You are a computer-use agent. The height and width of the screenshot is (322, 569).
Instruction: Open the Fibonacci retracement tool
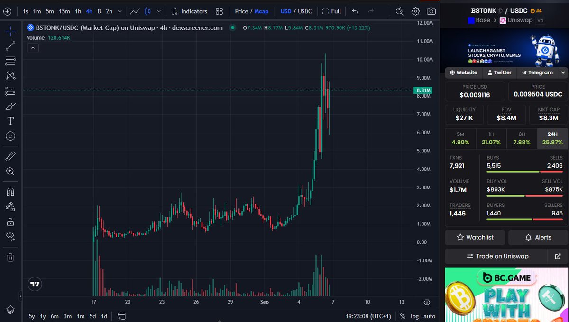[10, 61]
